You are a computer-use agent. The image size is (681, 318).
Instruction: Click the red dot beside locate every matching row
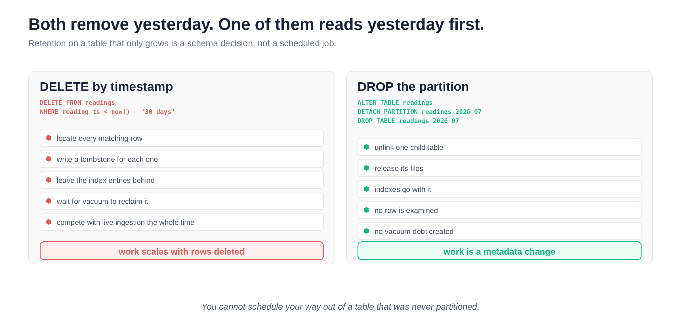(49, 138)
